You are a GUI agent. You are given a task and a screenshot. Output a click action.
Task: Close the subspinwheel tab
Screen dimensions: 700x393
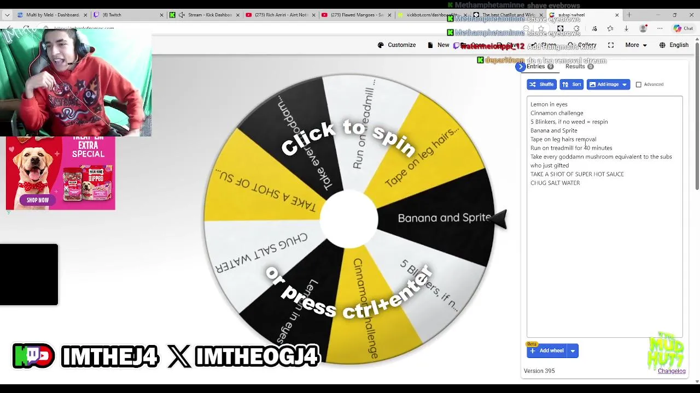[x=617, y=15]
